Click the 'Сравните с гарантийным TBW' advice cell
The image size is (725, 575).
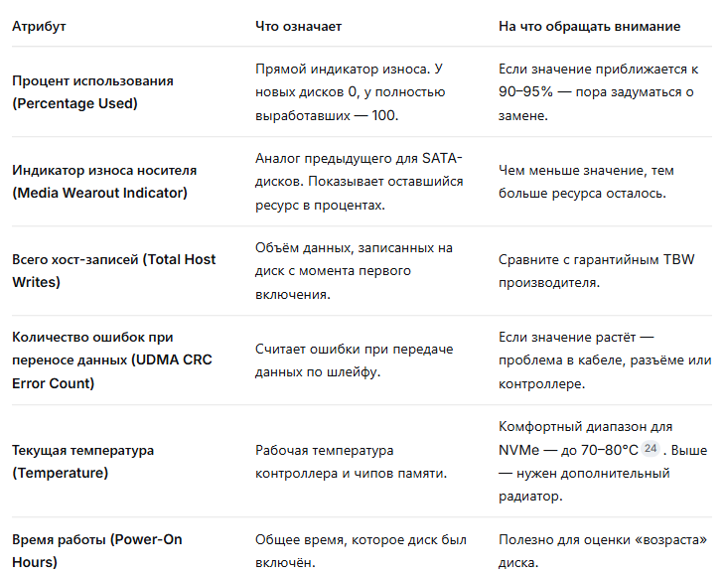click(x=596, y=270)
